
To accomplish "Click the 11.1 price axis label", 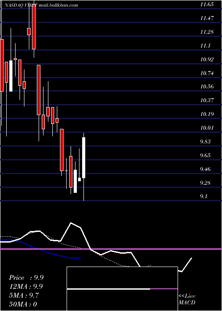I will click(x=205, y=46).
